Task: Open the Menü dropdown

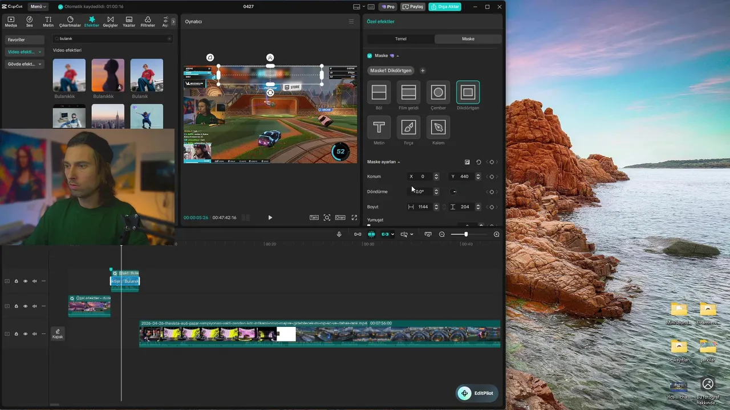Action: click(x=39, y=6)
